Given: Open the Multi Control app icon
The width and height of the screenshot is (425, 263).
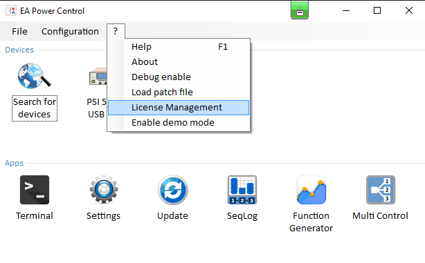Looking at the screenshot, I should (381, 190).
